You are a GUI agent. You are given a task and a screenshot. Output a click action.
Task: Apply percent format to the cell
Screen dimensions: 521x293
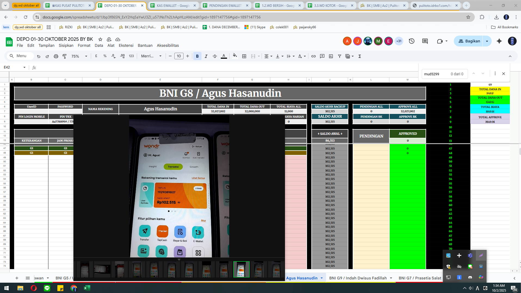[105, 56]
